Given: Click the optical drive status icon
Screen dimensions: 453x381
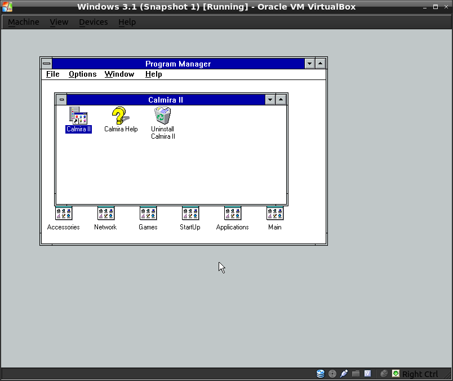Looking at the screenshot, I should (332, 374).
